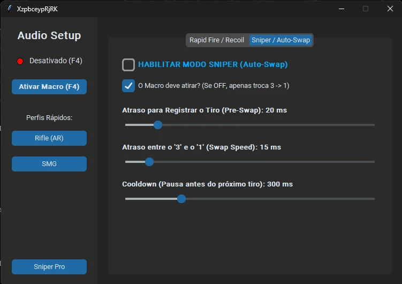Minimize the application window
The image size is (402, 284).
[342, 9]
